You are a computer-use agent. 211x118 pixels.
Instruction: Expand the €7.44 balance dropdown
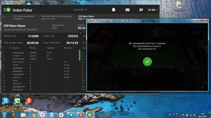tap(153, 10)
